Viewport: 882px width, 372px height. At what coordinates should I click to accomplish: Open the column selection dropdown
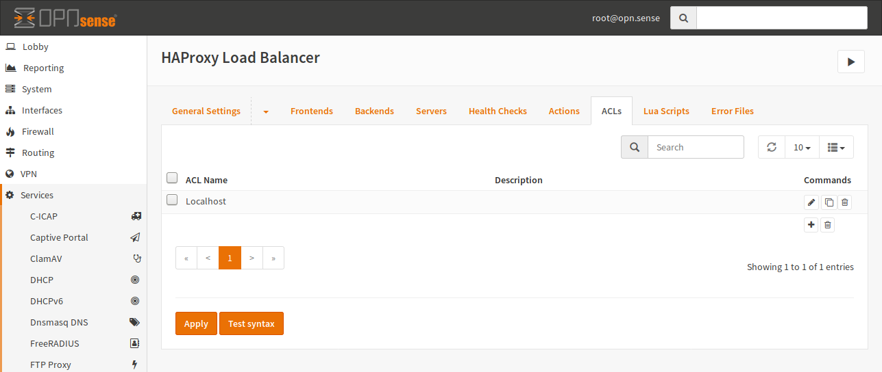[836, 147]
